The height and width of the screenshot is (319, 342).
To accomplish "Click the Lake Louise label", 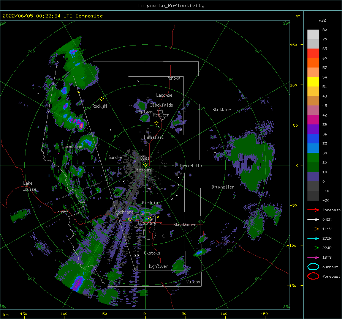I will (29, 186).
